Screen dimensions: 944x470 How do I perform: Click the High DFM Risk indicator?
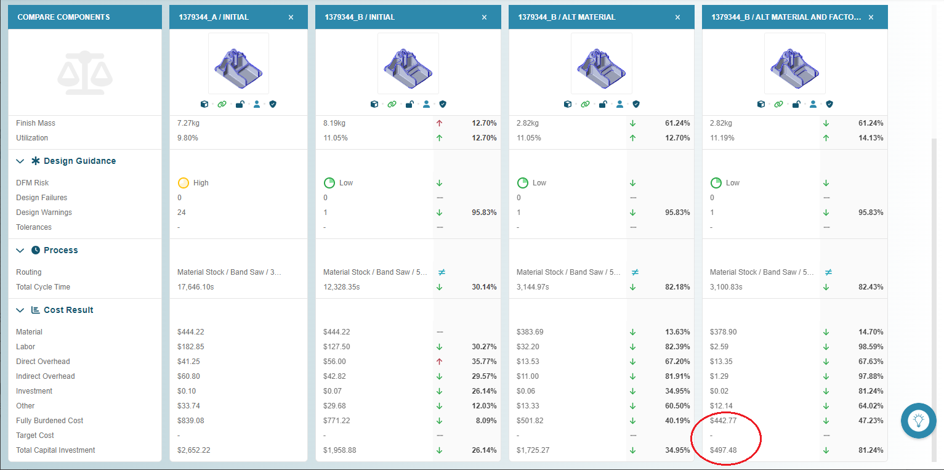[193, 183]
